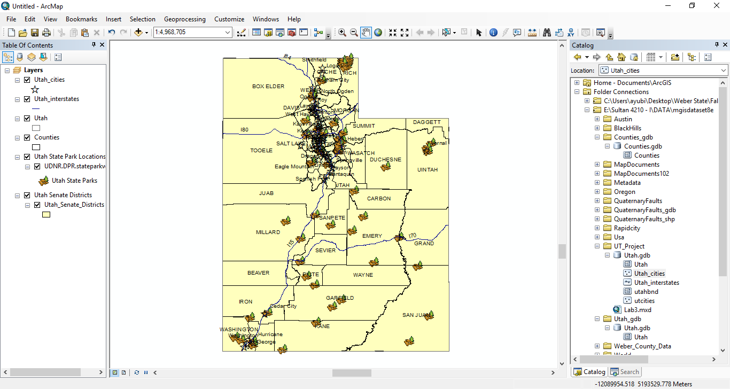Image resolution: width=730 pixels, height=389 pixels.
Task: Open the Geoprocessing menu
Action: point(185,19)
